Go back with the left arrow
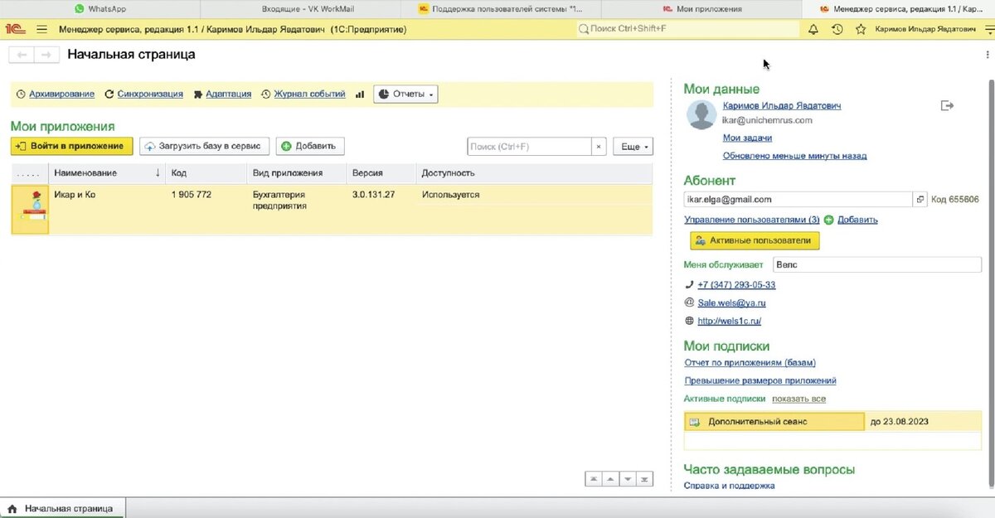The image size is (995, 518). [x=22, y=55]
